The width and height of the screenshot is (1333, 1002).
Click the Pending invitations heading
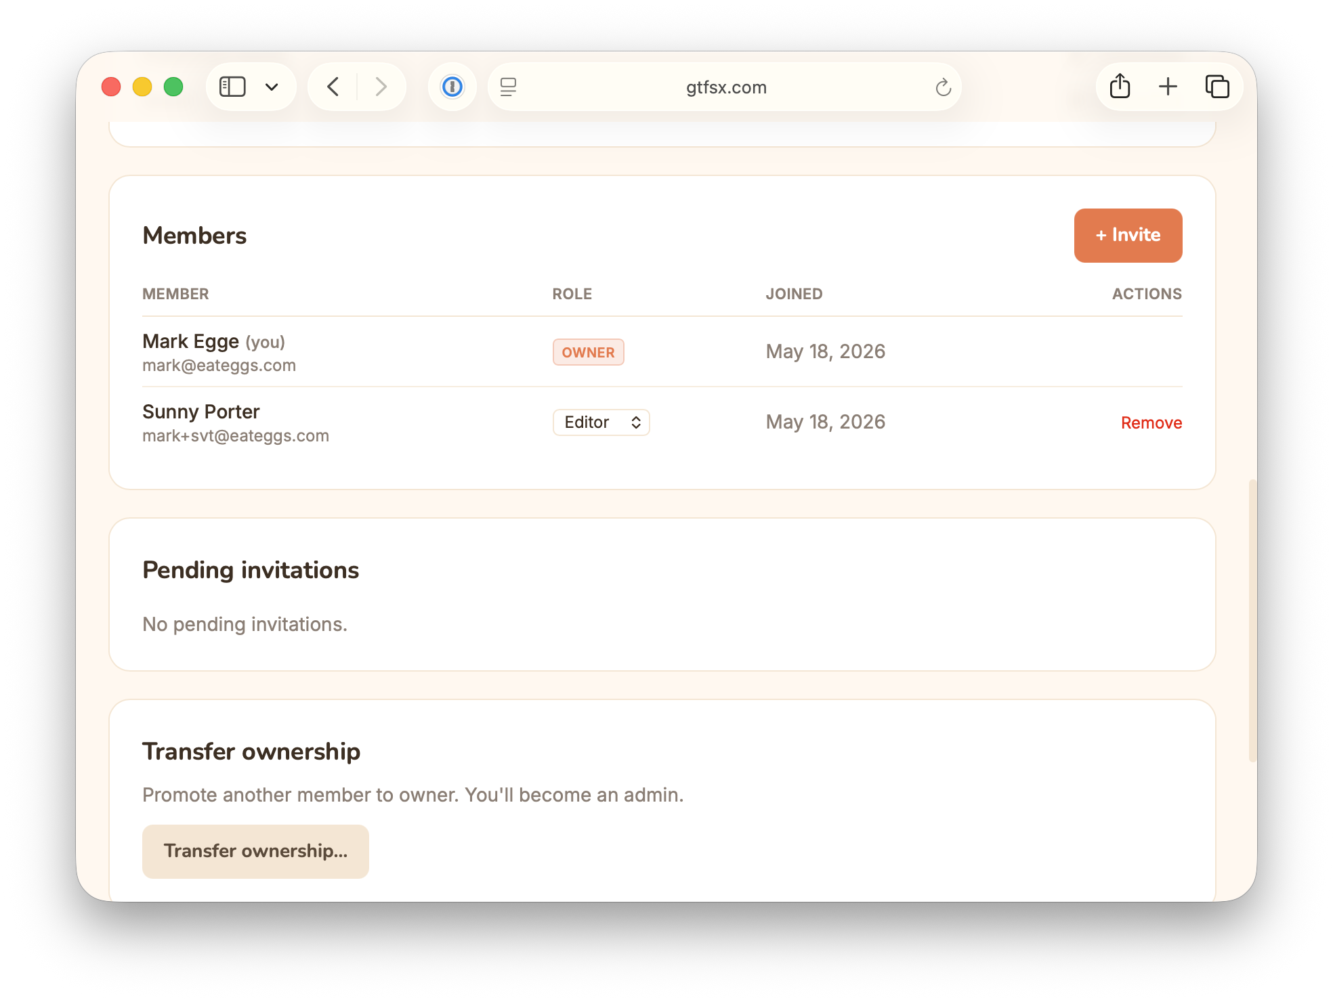[x=251, y=570]
